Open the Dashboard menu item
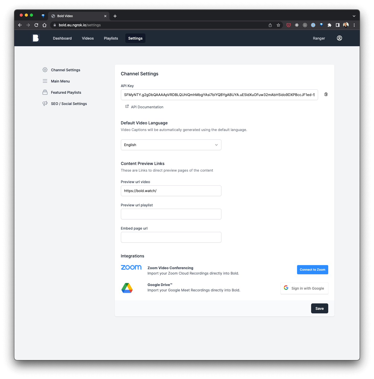The height and width of the screenshot is (379, 374). click(62, 38)
